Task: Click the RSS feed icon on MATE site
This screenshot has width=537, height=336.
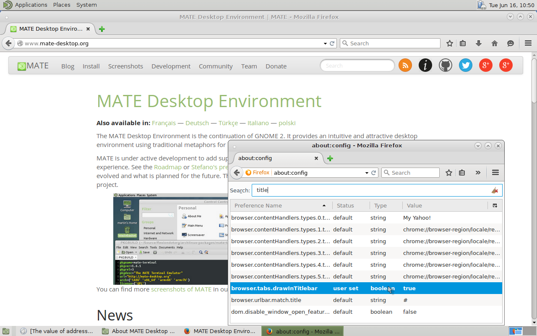Action: click(405, 65)
